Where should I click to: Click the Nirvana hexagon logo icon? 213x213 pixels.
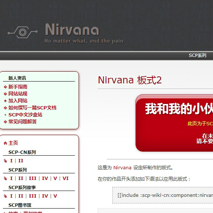tap(22, 32)
